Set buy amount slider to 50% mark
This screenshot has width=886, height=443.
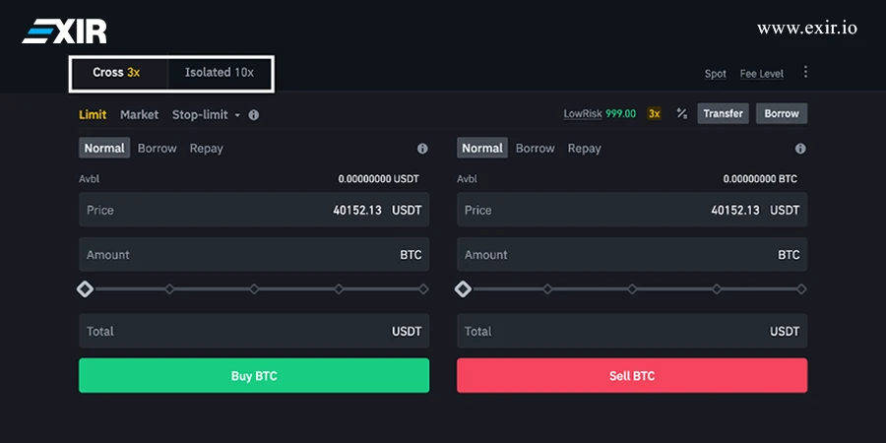tap(254, 289)
